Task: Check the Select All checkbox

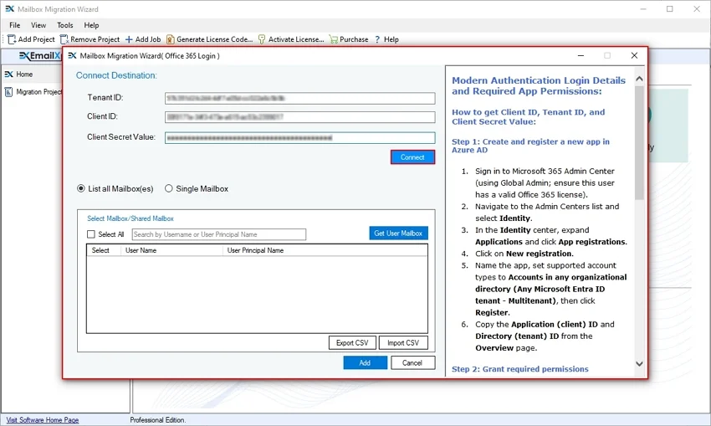Action: point(91,234)
